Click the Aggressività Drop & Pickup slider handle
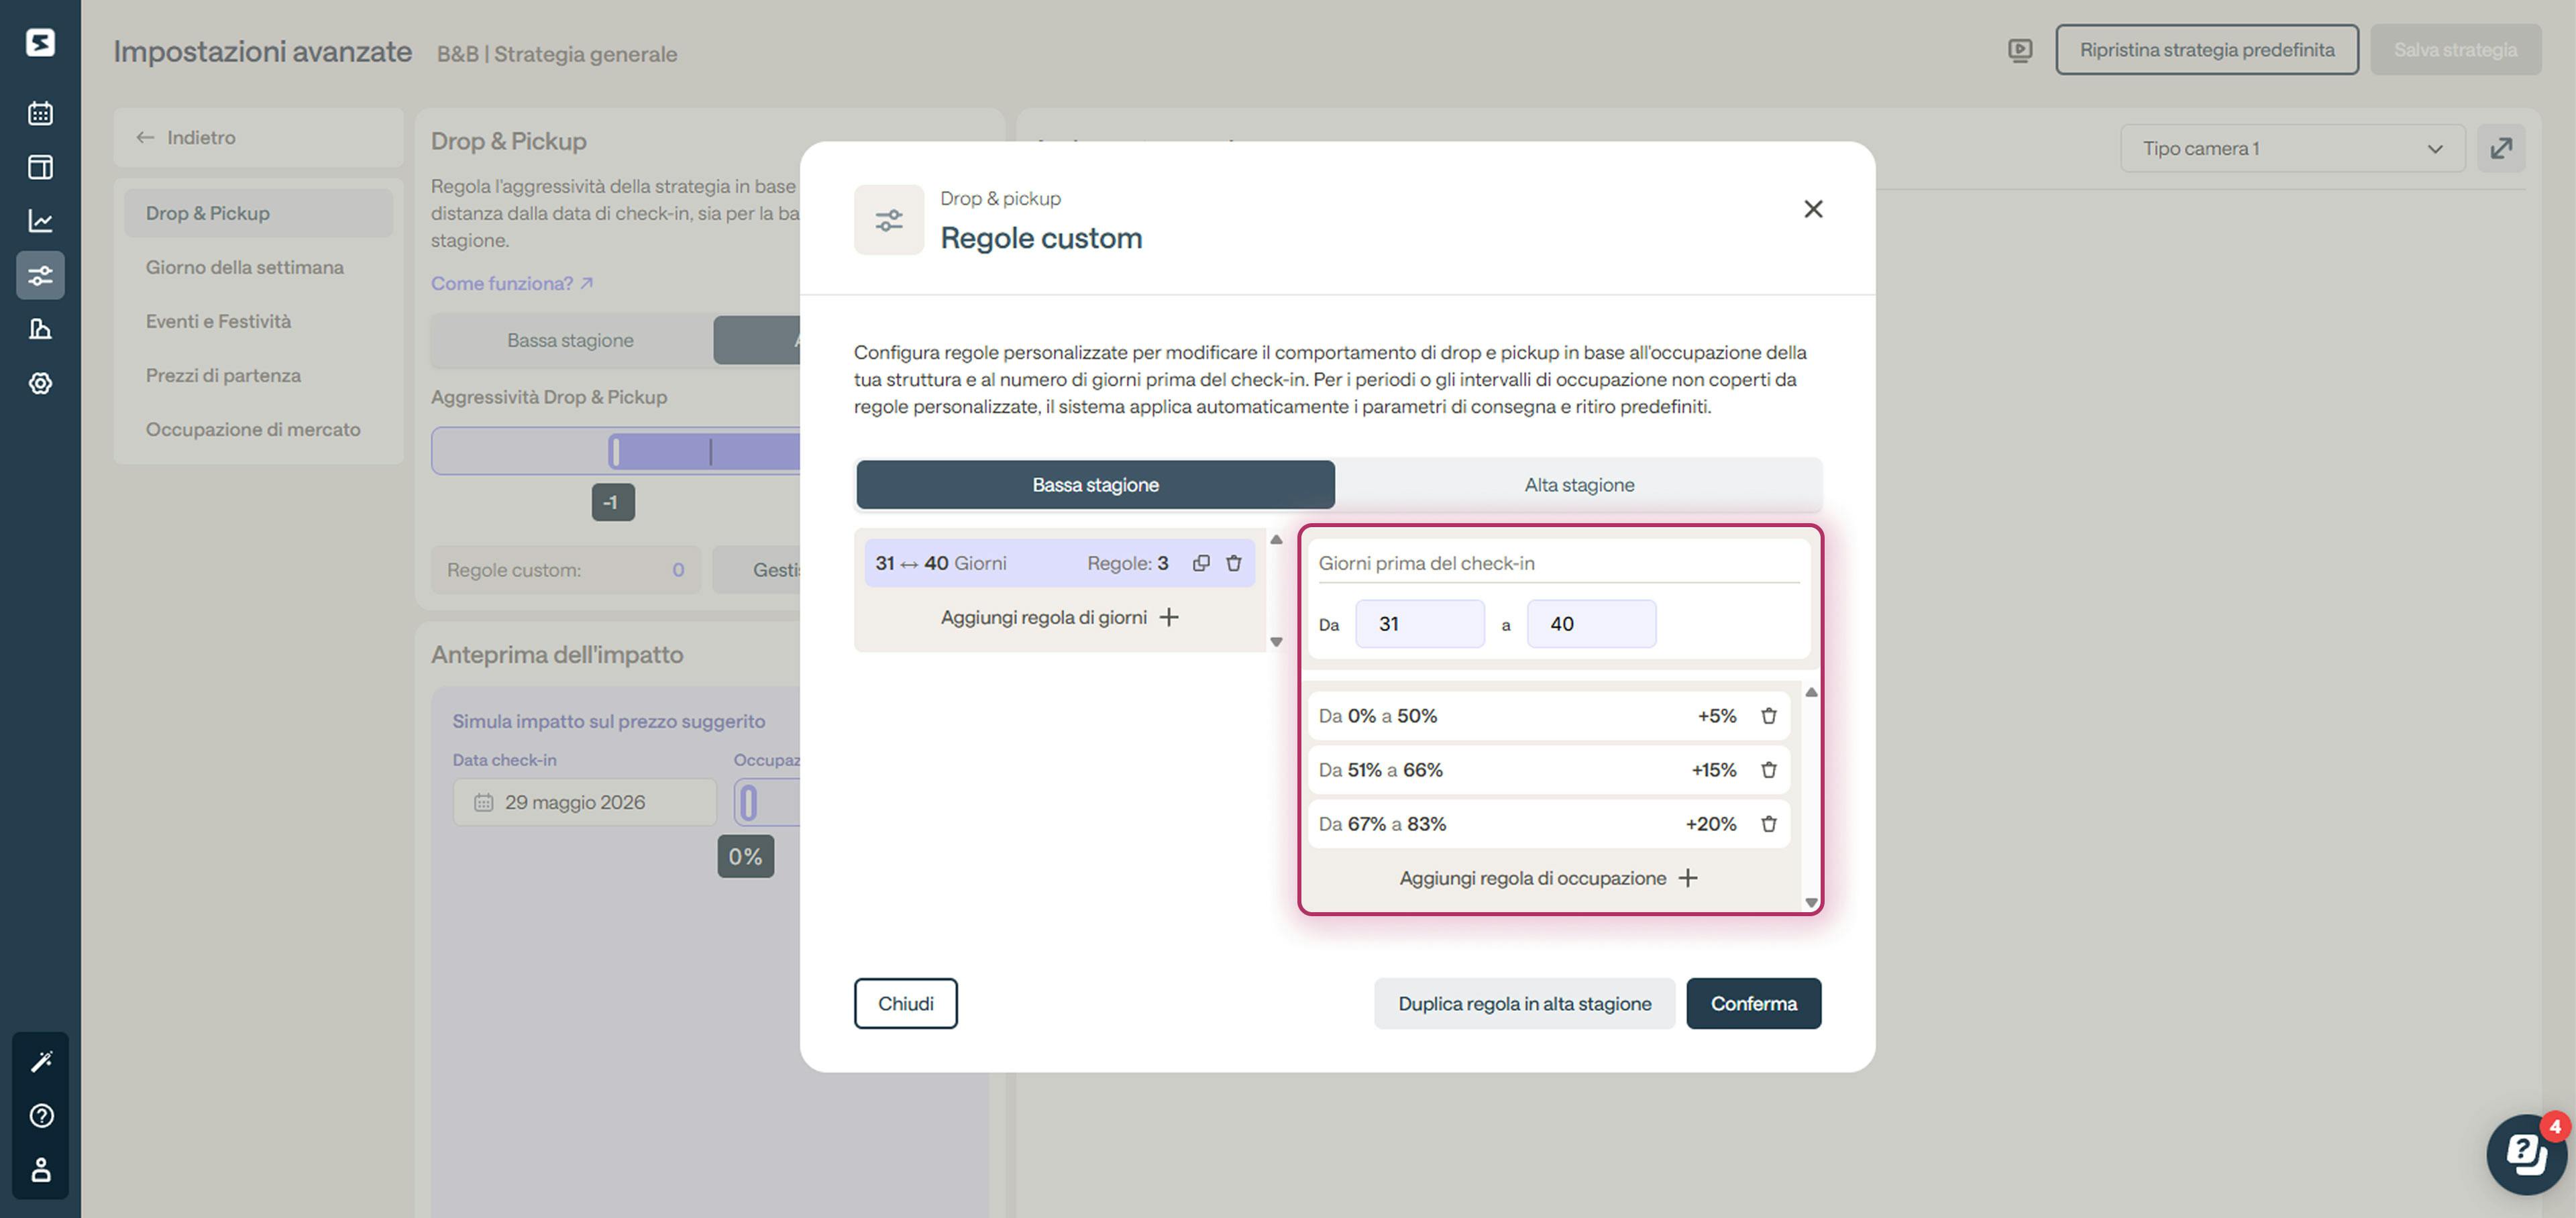2576x1218 pixels. (x=615, y=451)
